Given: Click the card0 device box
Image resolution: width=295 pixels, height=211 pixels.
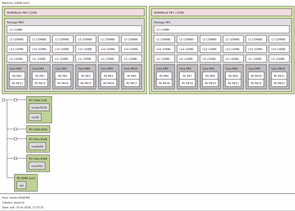Looking at the screenshot, I should coord(35,117).
